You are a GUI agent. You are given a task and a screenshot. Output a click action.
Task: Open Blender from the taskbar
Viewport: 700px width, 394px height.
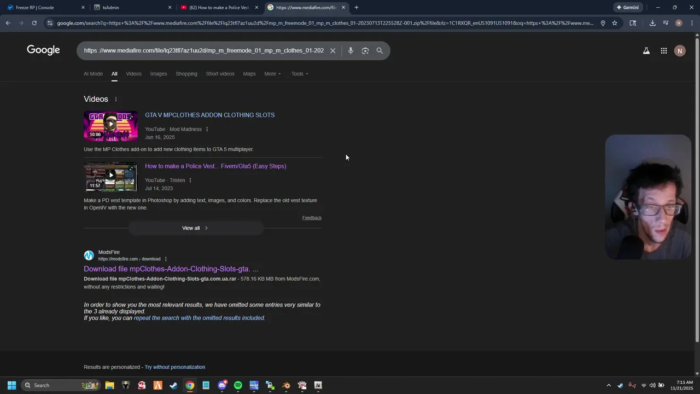click(x=286, y=385)
